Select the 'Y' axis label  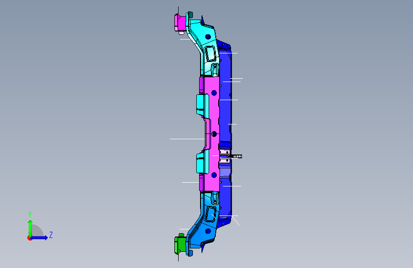point(30,214)
